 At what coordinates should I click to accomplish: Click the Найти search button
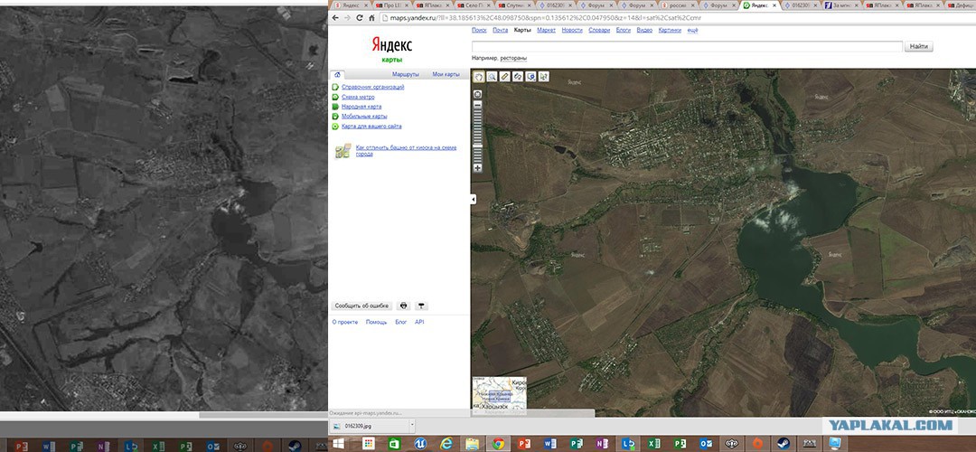pyautogui.click(x=919, y=47)
